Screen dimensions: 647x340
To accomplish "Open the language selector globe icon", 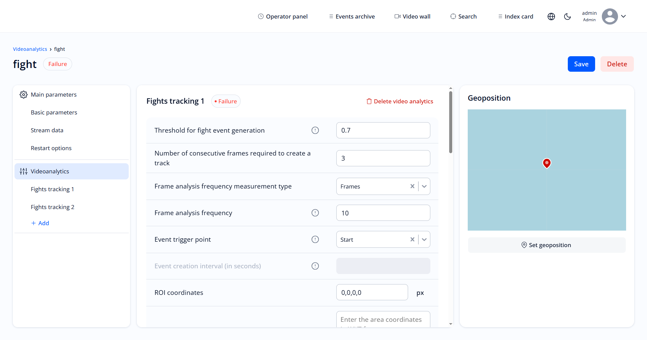I will (x=551, y=16).
